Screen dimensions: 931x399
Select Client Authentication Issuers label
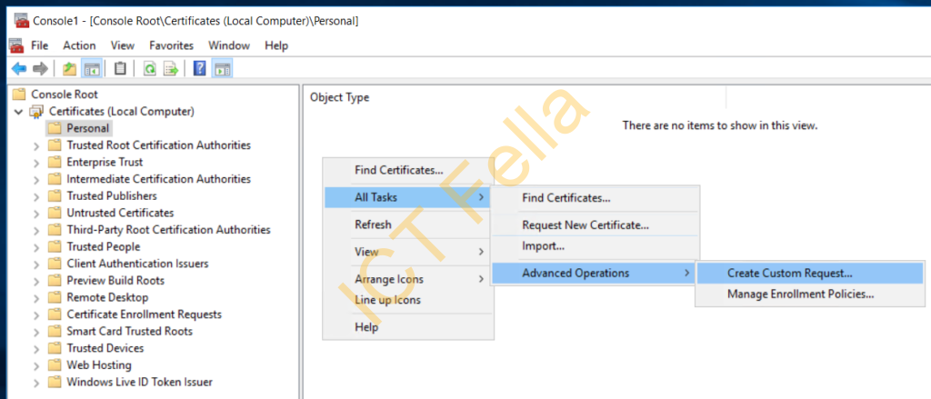pyautogui.click(x=138, y=264)
